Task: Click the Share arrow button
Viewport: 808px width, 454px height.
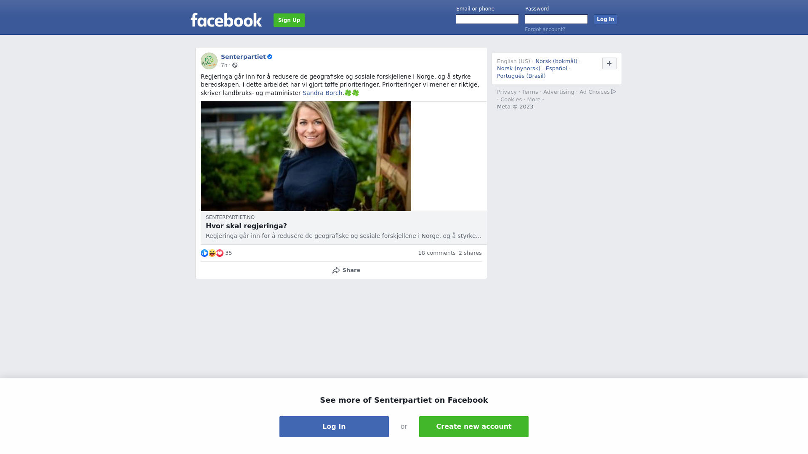Action: pos(346,270)
